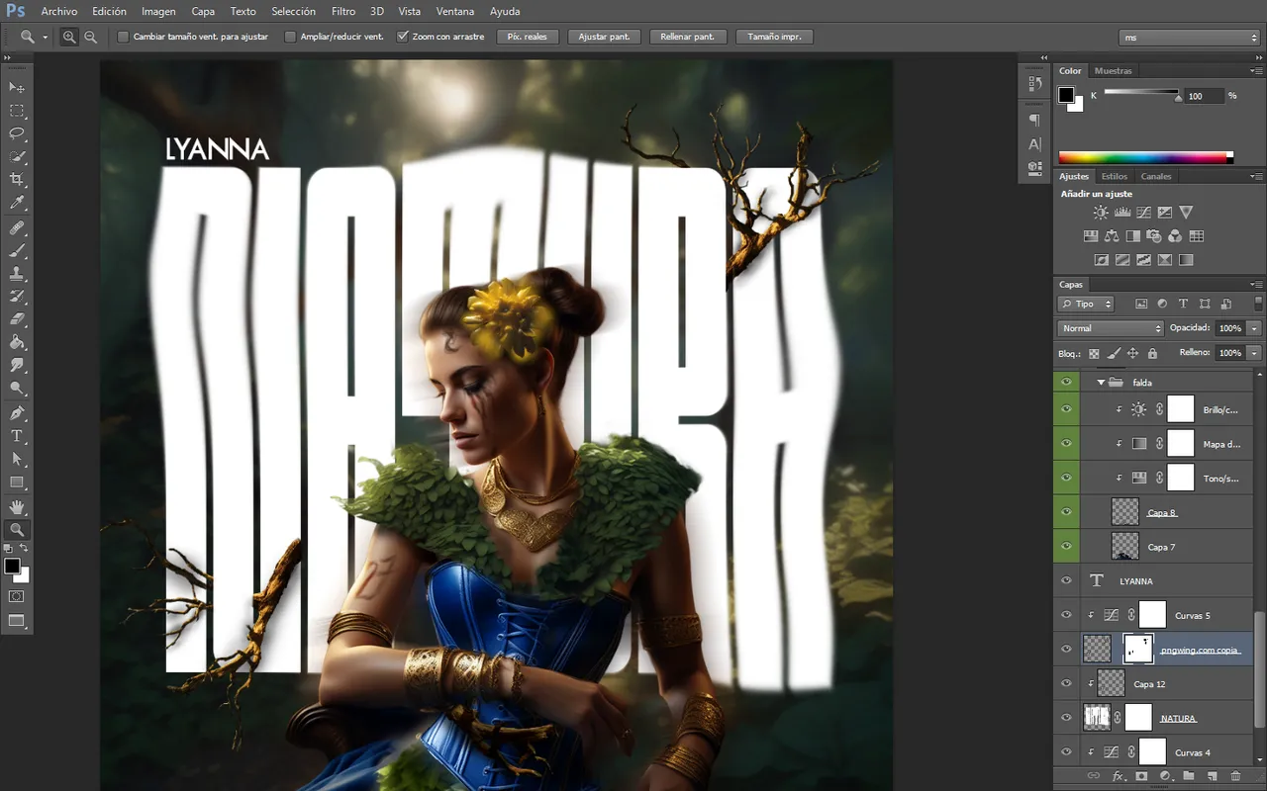Open the Capa menu
Viewport: 1267px width, 791px height.
(x=203, y=12)
